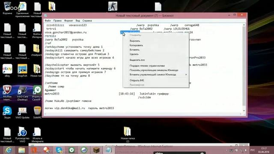
Task: Open the Notepad title bar system icon
Action: pos(46,15)
